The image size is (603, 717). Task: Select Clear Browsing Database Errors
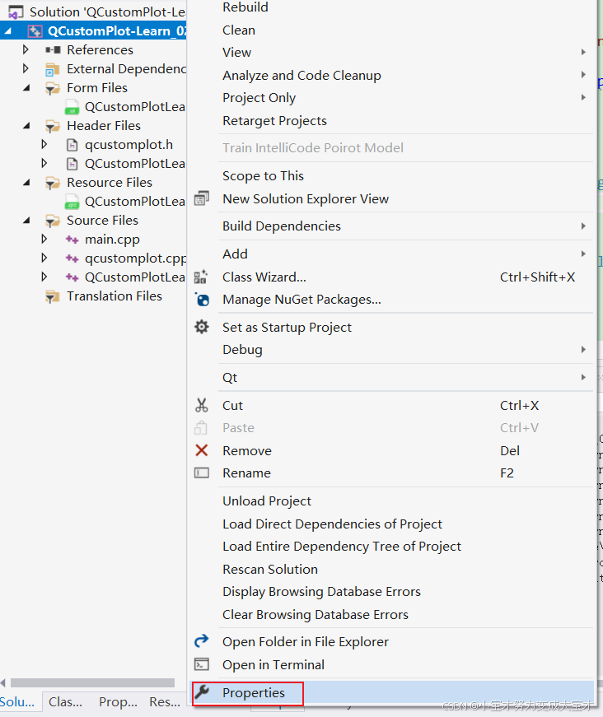392,615
